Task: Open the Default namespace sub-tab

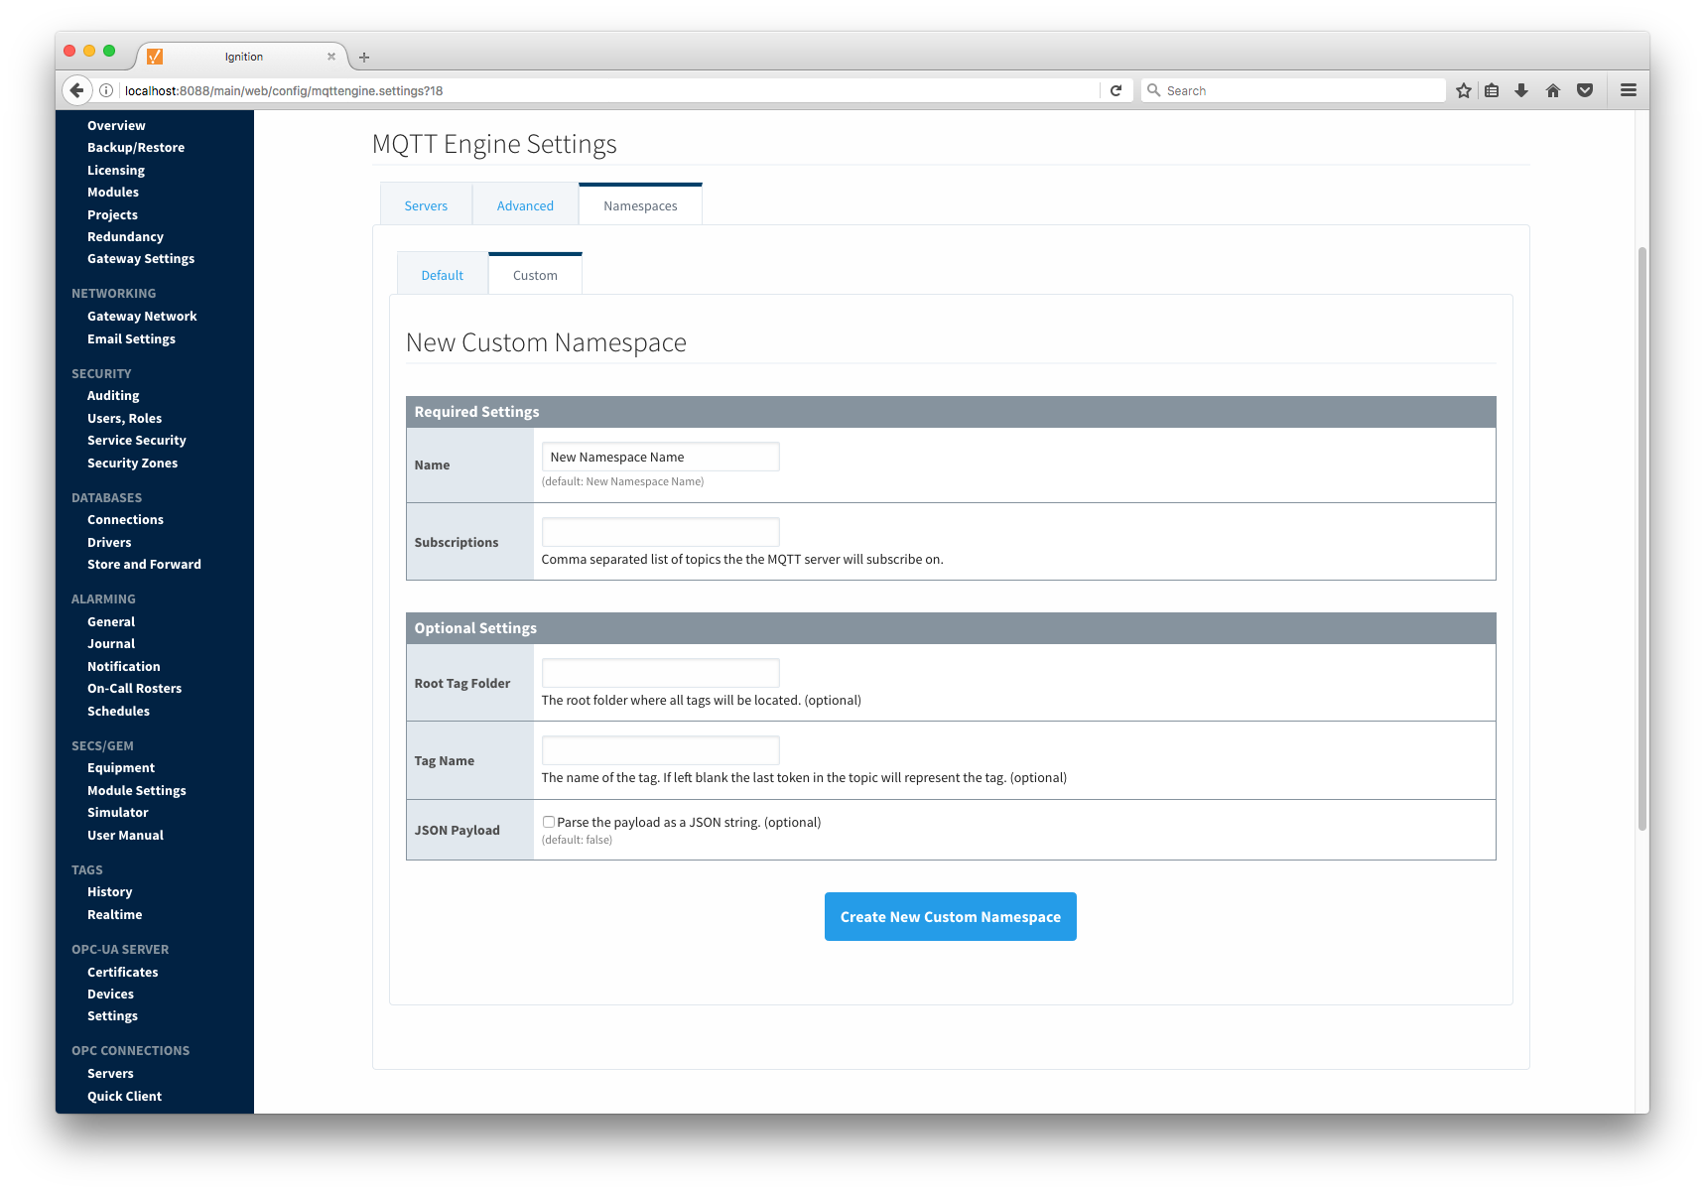Action: [442, 275]
